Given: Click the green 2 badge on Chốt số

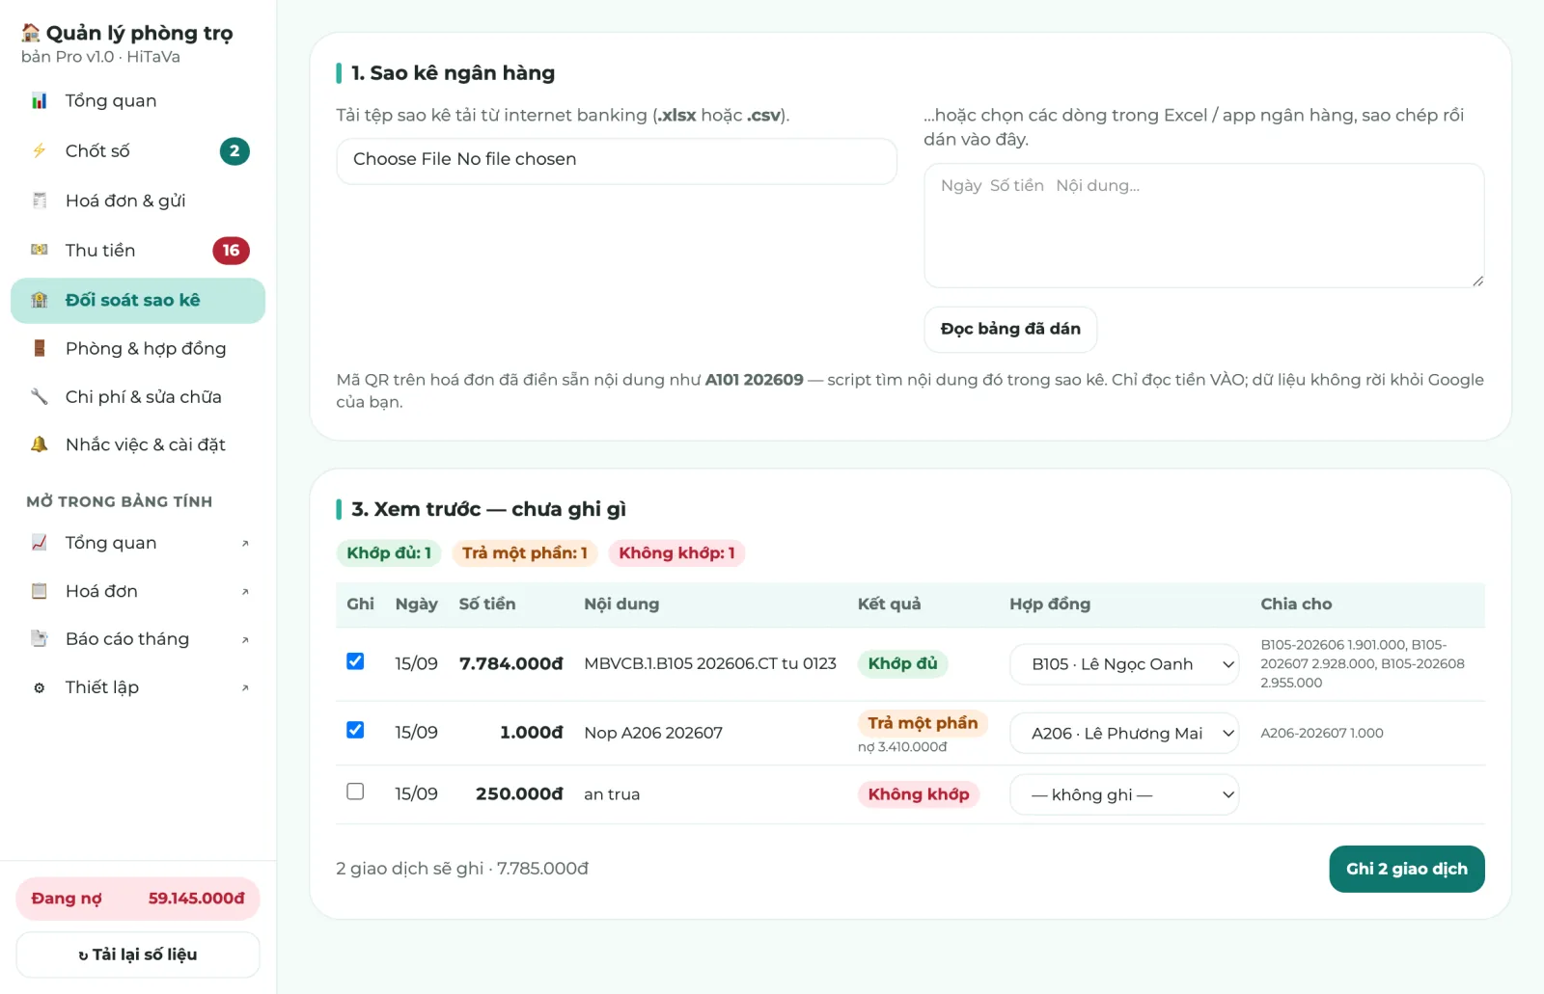Looking at the screenshot, I should 234,151.
